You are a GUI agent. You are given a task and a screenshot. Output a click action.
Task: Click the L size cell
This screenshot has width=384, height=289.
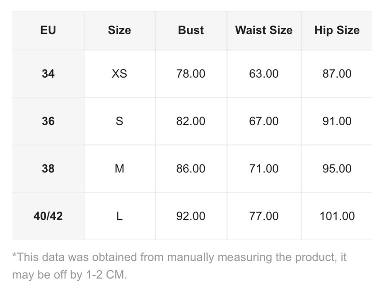coord(119,216)
